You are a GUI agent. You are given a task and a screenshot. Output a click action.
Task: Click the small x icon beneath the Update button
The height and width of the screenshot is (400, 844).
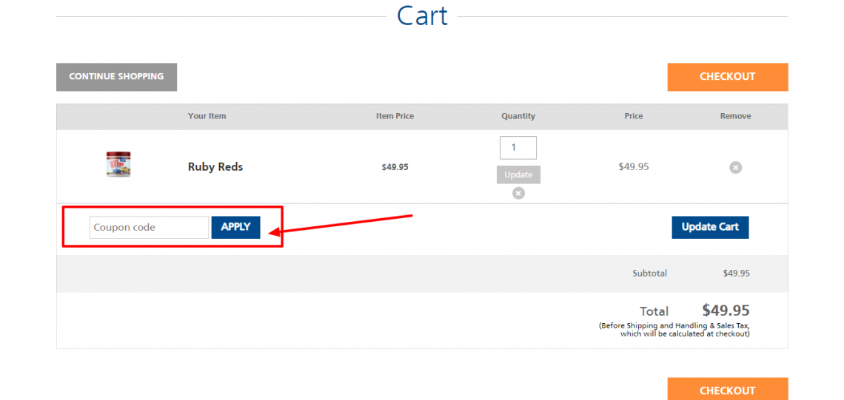(518, 193)
